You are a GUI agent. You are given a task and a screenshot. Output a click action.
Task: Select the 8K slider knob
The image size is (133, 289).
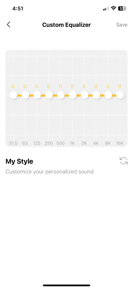pos(108,95)
